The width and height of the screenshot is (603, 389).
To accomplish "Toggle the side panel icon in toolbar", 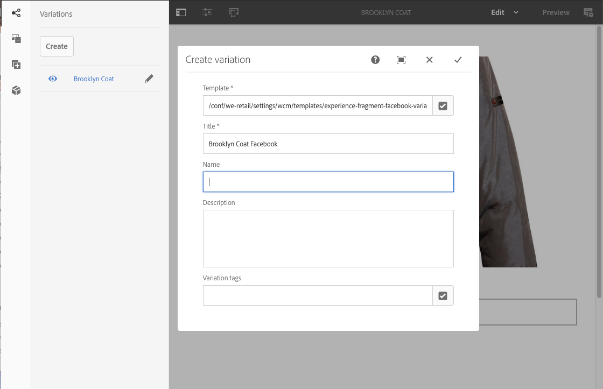I will pos(181,12).
